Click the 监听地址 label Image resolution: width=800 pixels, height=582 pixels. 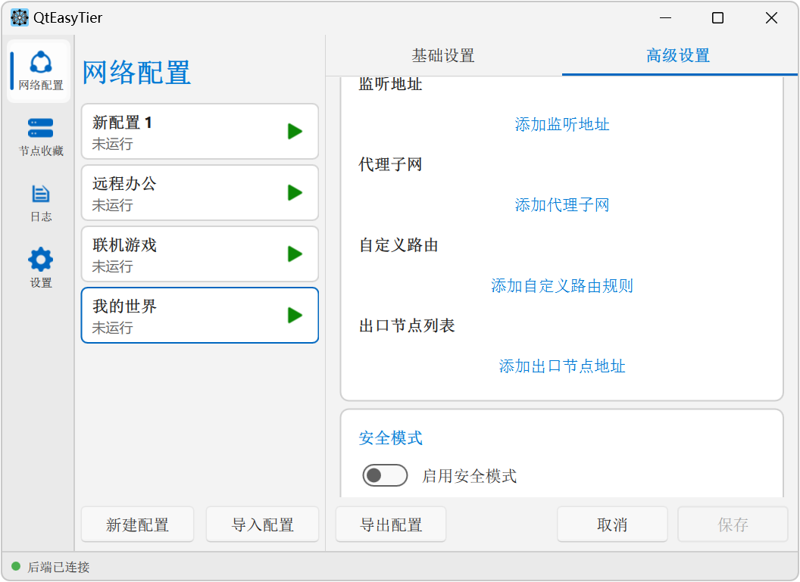390,84
